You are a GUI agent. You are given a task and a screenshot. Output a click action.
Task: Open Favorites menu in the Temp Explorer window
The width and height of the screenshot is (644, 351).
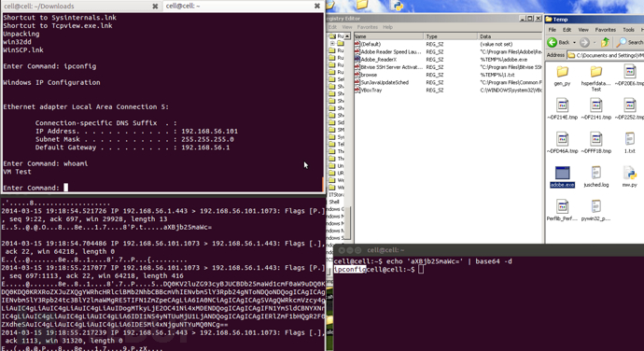coord(606,30)
